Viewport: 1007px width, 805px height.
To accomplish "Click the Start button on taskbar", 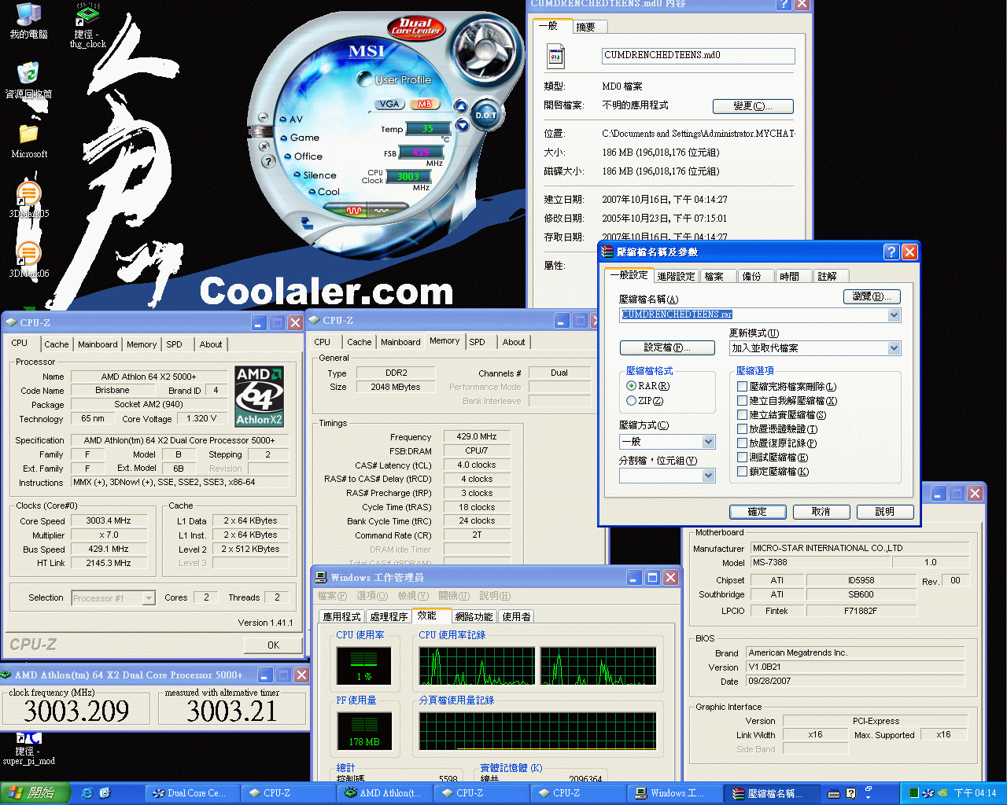I will pyautogui.click(x=35, y=793).
